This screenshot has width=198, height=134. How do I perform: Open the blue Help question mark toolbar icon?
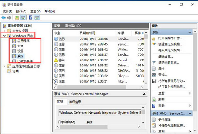click(30, 18)
